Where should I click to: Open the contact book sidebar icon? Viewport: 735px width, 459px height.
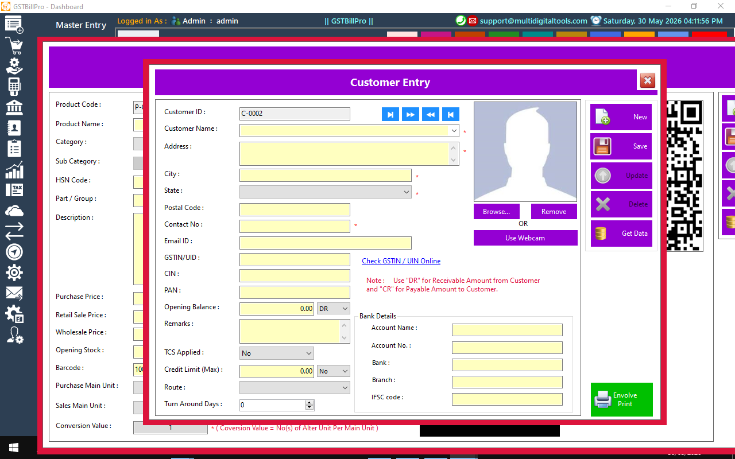[x=14, y=127]
